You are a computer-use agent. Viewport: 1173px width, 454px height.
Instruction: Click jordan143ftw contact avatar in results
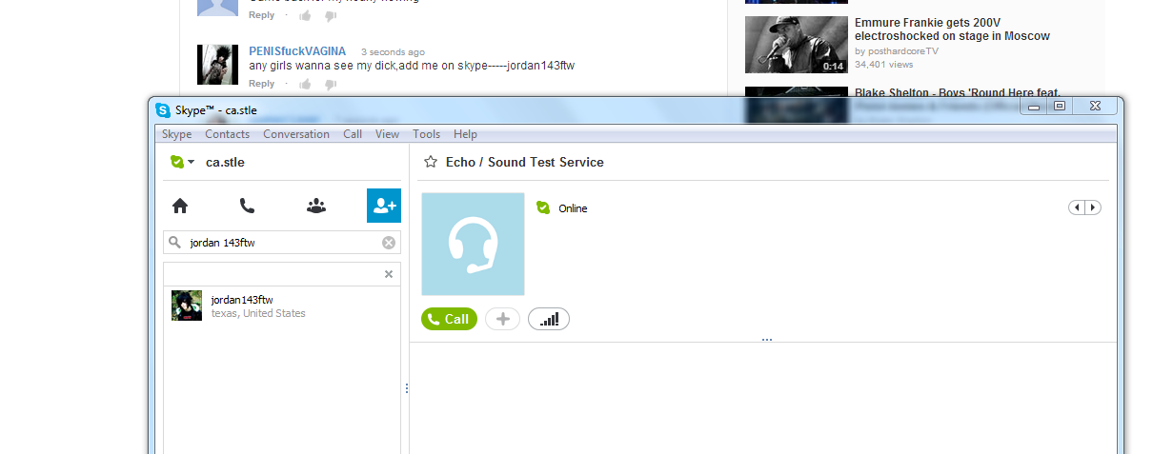pyautogui.click(x=187, y=306)
